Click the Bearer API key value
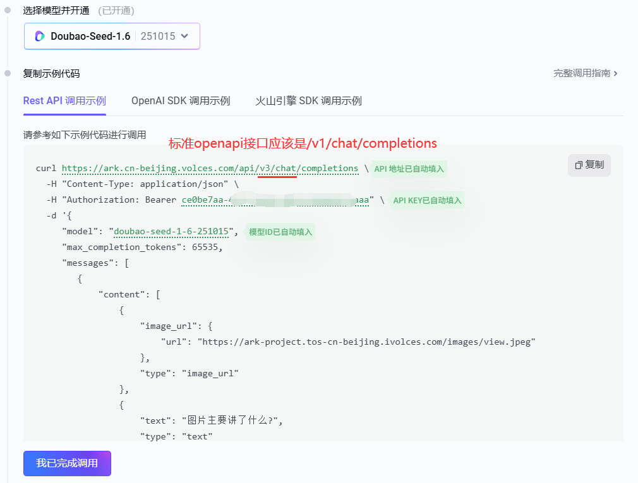 click(x=275, y=200)
